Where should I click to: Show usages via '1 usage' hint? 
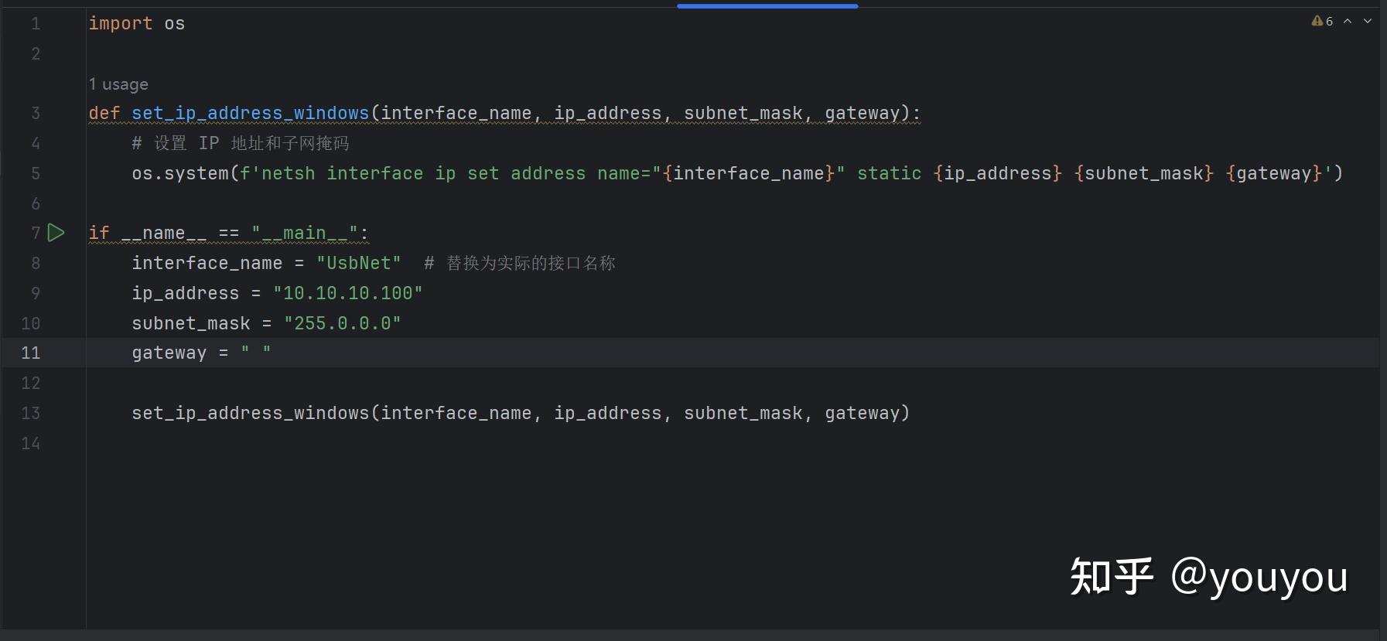(x=118, y=84)
